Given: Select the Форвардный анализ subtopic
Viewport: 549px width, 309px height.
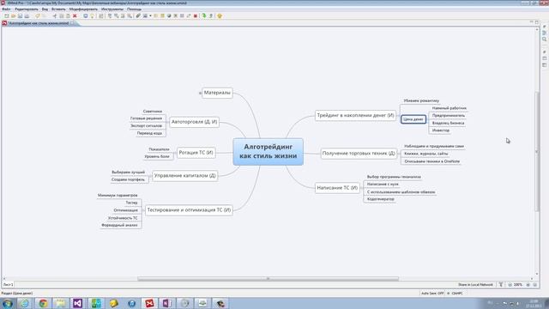Looking at the screenshot, I should coord(119,225).
